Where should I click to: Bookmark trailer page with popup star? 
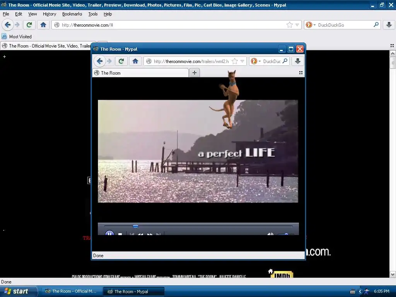235,61
